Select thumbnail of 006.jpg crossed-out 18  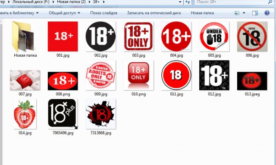(x=252, y=36)
